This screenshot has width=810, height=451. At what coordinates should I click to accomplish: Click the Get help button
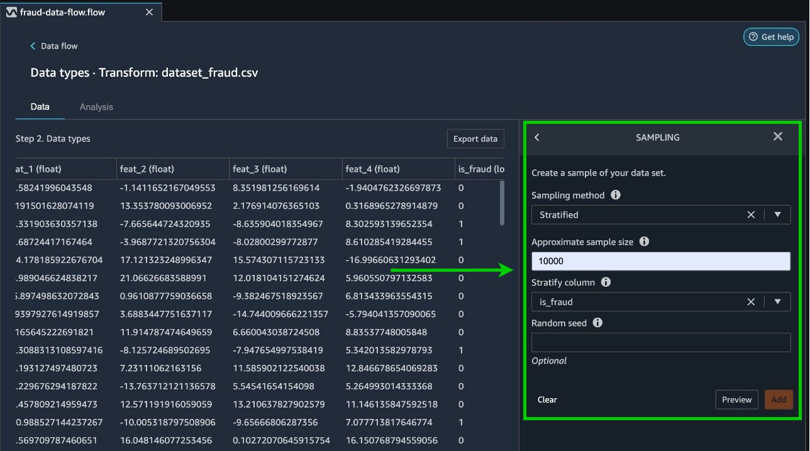[x=771, y=37]
